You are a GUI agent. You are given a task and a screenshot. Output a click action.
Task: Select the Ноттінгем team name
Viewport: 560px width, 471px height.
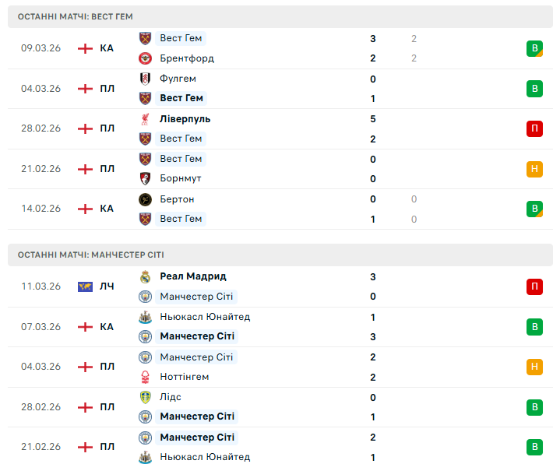click(185, 377)
